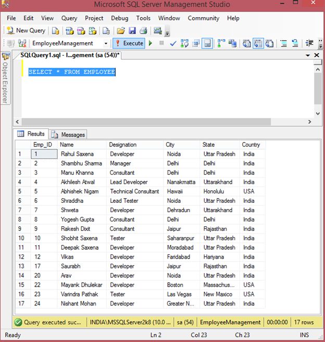The height and width of the screenshot is (342, 325).
Task: Expand the SQL editor toolbar overflow arrow
Action: point(320,44)
